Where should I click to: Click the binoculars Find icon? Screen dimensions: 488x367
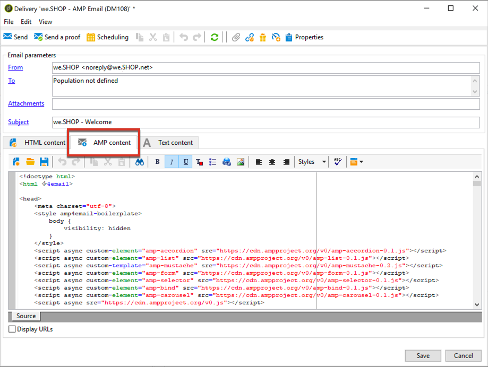click(140, 162)
